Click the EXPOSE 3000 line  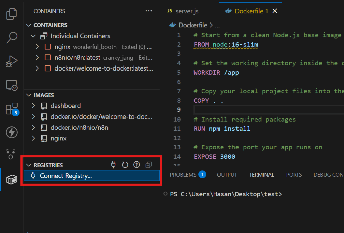(214, 157)
